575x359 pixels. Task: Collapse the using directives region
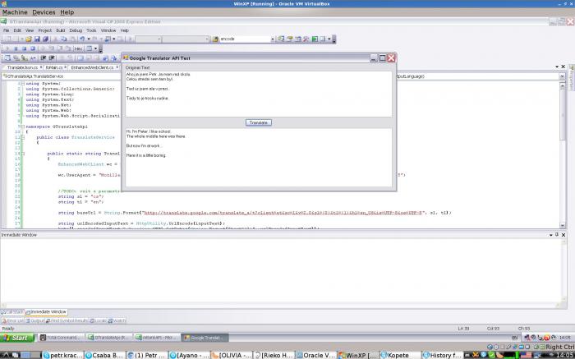pos(23,84)
